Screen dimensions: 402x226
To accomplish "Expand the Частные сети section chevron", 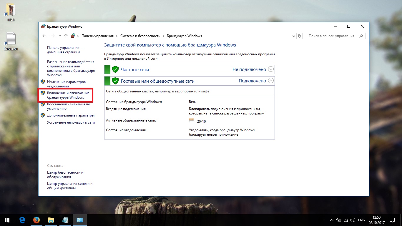I will tap(271, 69).
